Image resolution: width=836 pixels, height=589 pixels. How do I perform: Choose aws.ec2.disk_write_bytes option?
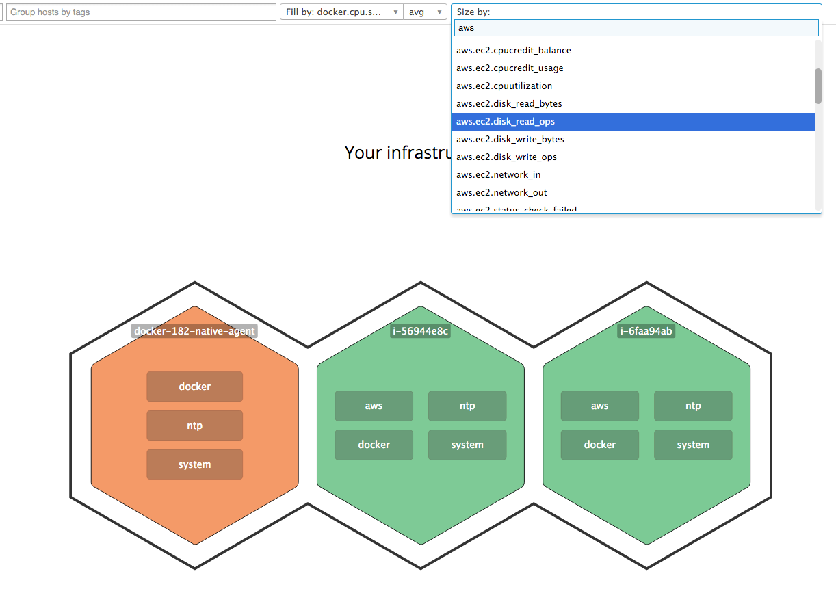pyautogui.click(x=510, y=140)
